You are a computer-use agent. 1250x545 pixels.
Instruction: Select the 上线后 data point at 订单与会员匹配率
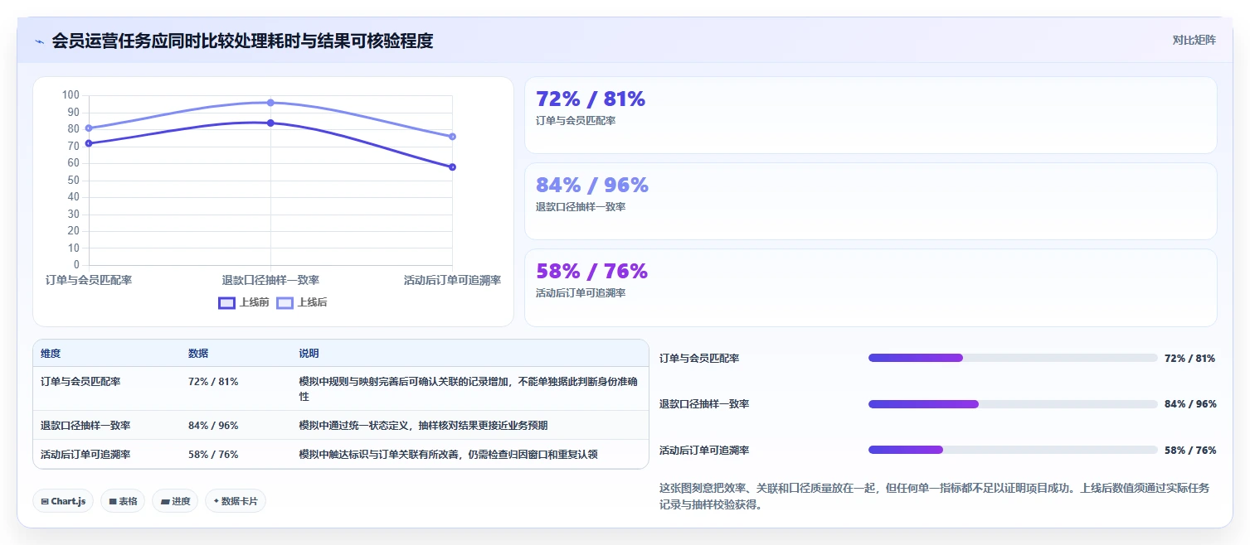pos(89,128)
